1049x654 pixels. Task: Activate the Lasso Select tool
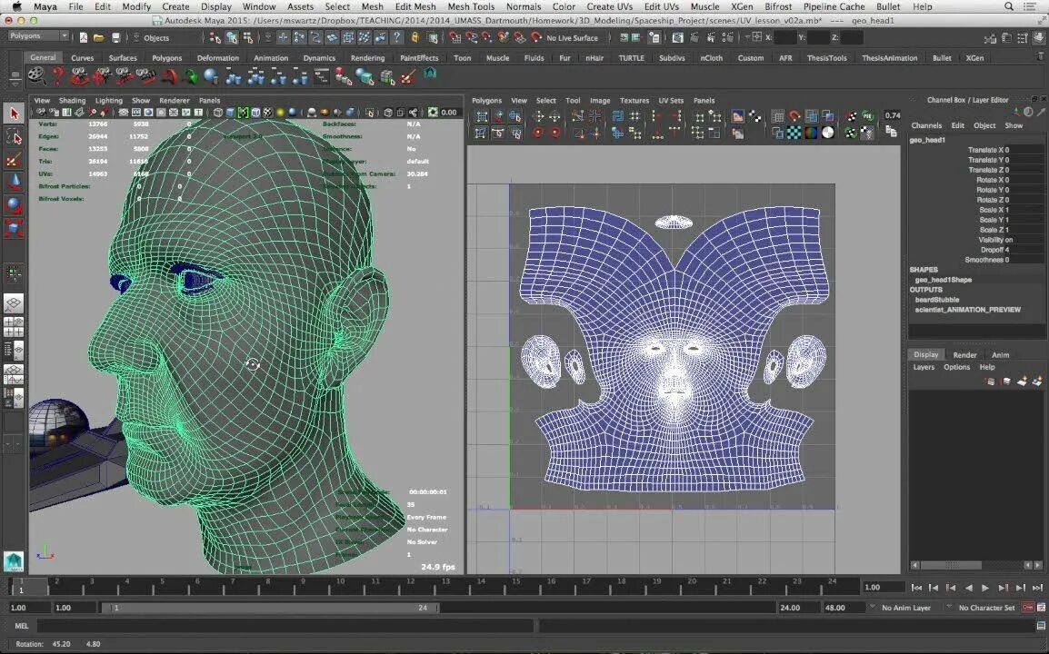(x=14, y=138)
